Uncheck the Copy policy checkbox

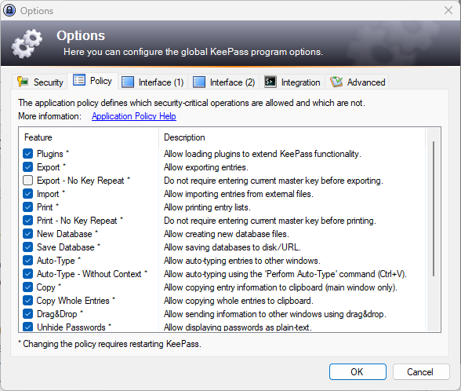(27, 287)
